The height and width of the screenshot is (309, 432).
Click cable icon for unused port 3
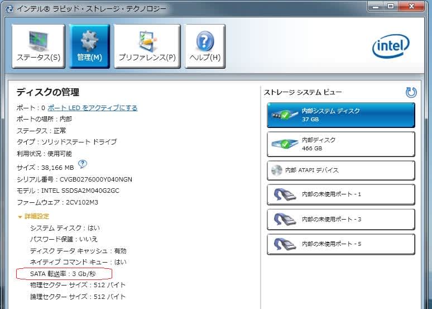pos(285,220)
